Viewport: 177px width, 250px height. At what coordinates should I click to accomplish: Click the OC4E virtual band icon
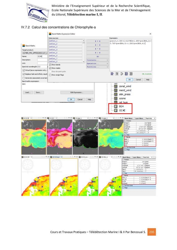click(x=116, y=110)
